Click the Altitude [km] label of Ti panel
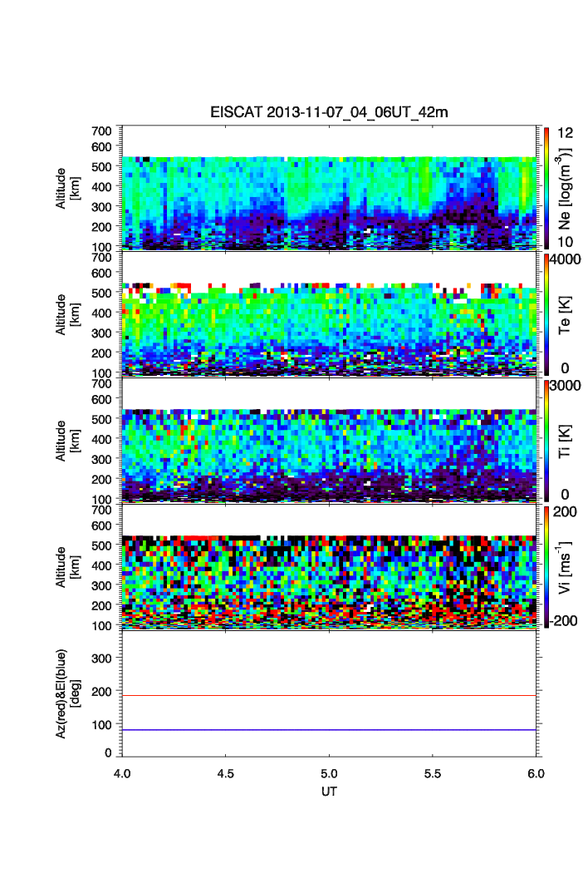Viewport: 588px width, 883px height. click(x=68, y=441)
